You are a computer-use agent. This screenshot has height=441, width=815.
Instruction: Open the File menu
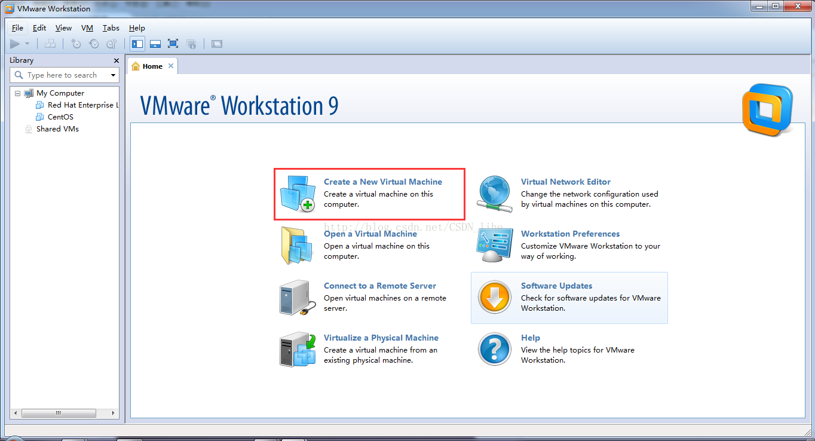[17, 28]
